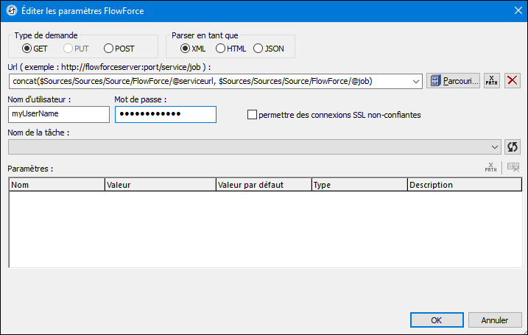
Task: Enable untrusted SSL connections checkbox
Action: pos(253,115)
